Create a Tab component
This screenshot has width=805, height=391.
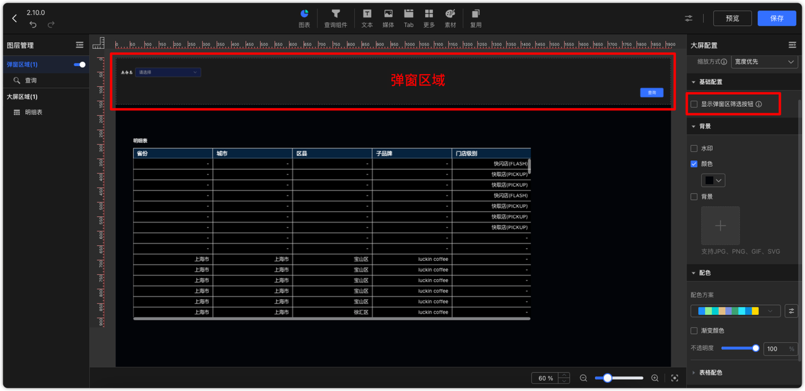(408, 18)
